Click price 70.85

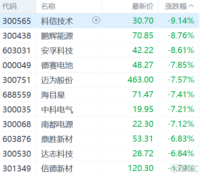click(x=143, y=35)
